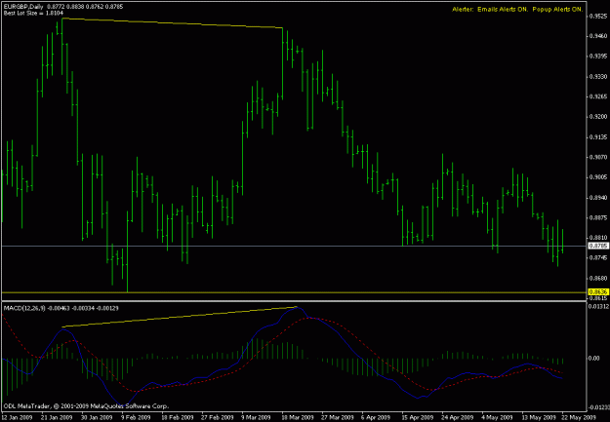Click the Popup Alerts ON status text

point(557,10)
